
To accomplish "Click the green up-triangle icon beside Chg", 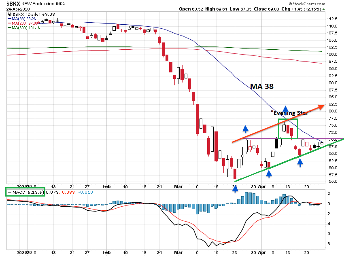I will click(324, 9).
